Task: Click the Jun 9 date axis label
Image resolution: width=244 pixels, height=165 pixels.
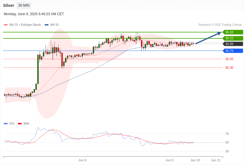Action: click(169, 160)
